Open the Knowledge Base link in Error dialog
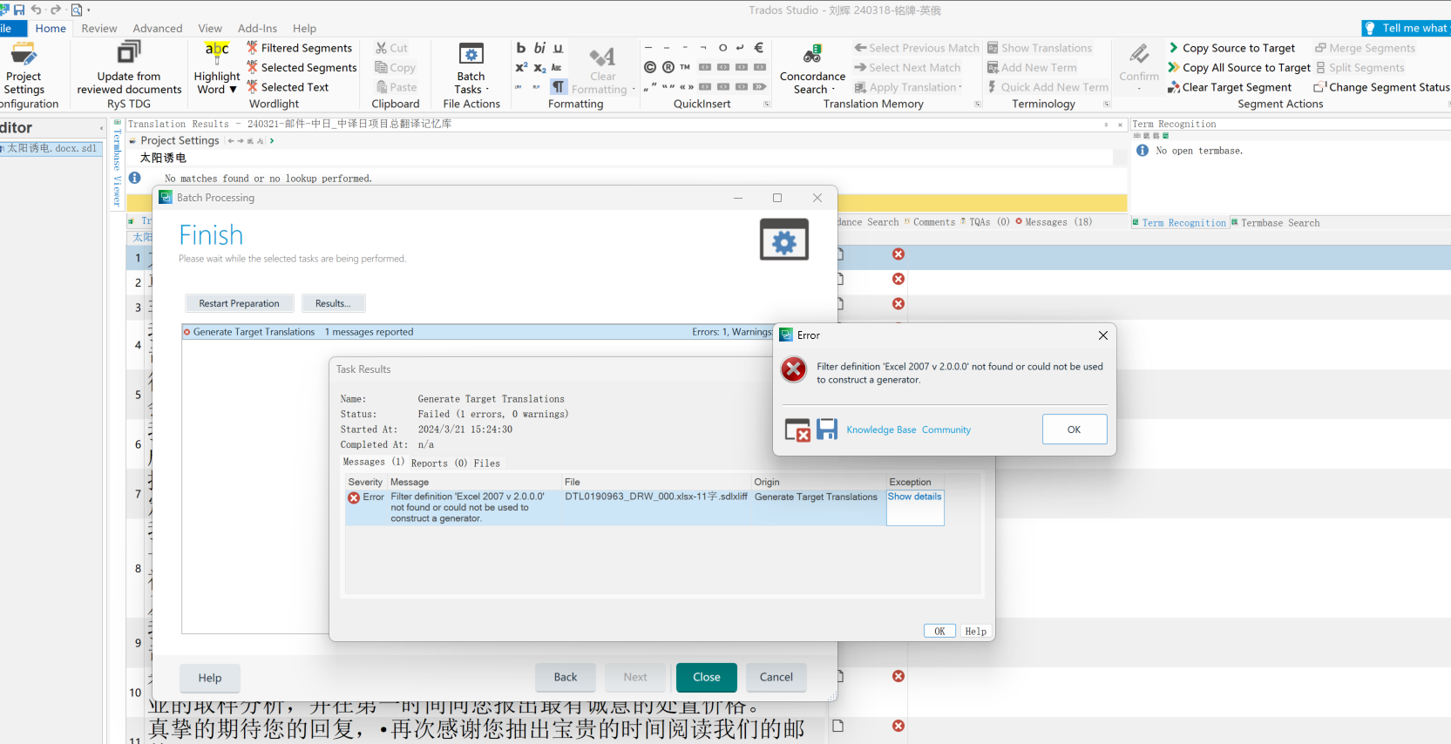Image resolution: width=1451 pixels, height=744 pixels. (881, 429)
